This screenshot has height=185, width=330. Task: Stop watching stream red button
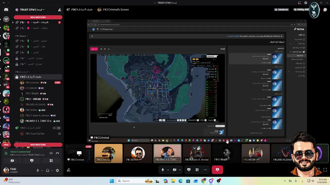[x=217, y=170]
